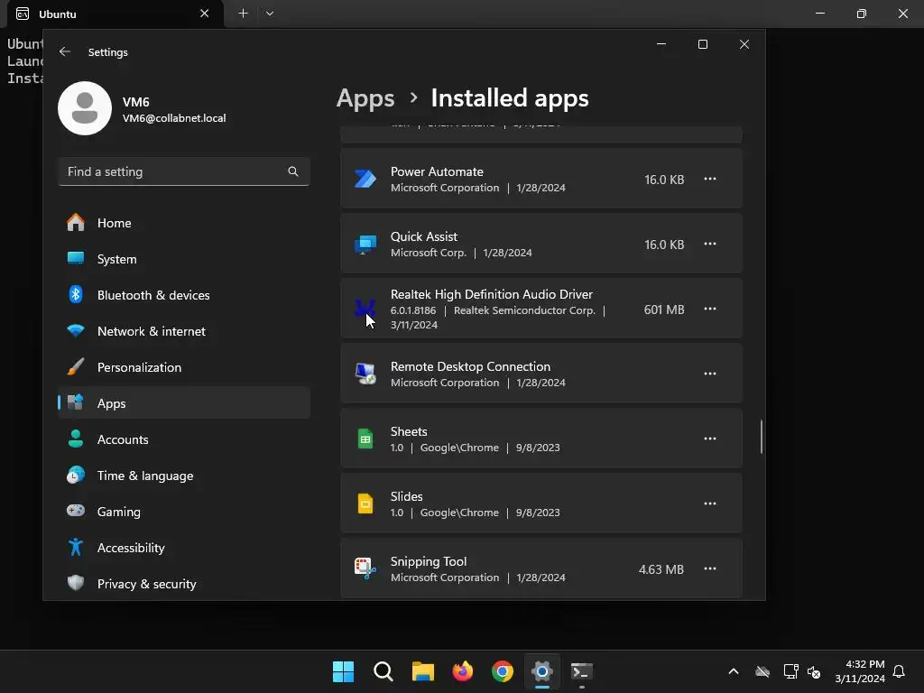Click the installed apps list scrollbar

[762, 437]
